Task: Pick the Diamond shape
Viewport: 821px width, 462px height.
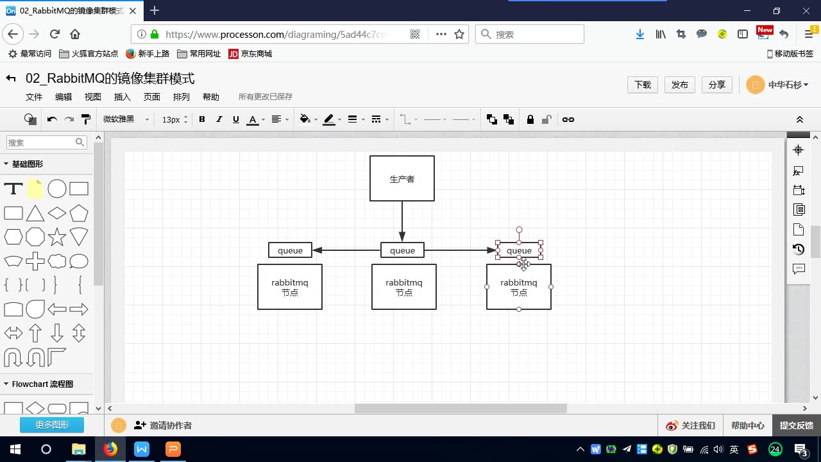Action: click(57, 213)
